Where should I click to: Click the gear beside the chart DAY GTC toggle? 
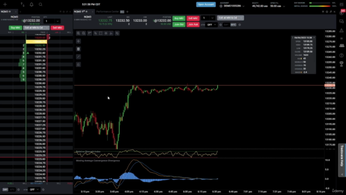click(239, 25)
